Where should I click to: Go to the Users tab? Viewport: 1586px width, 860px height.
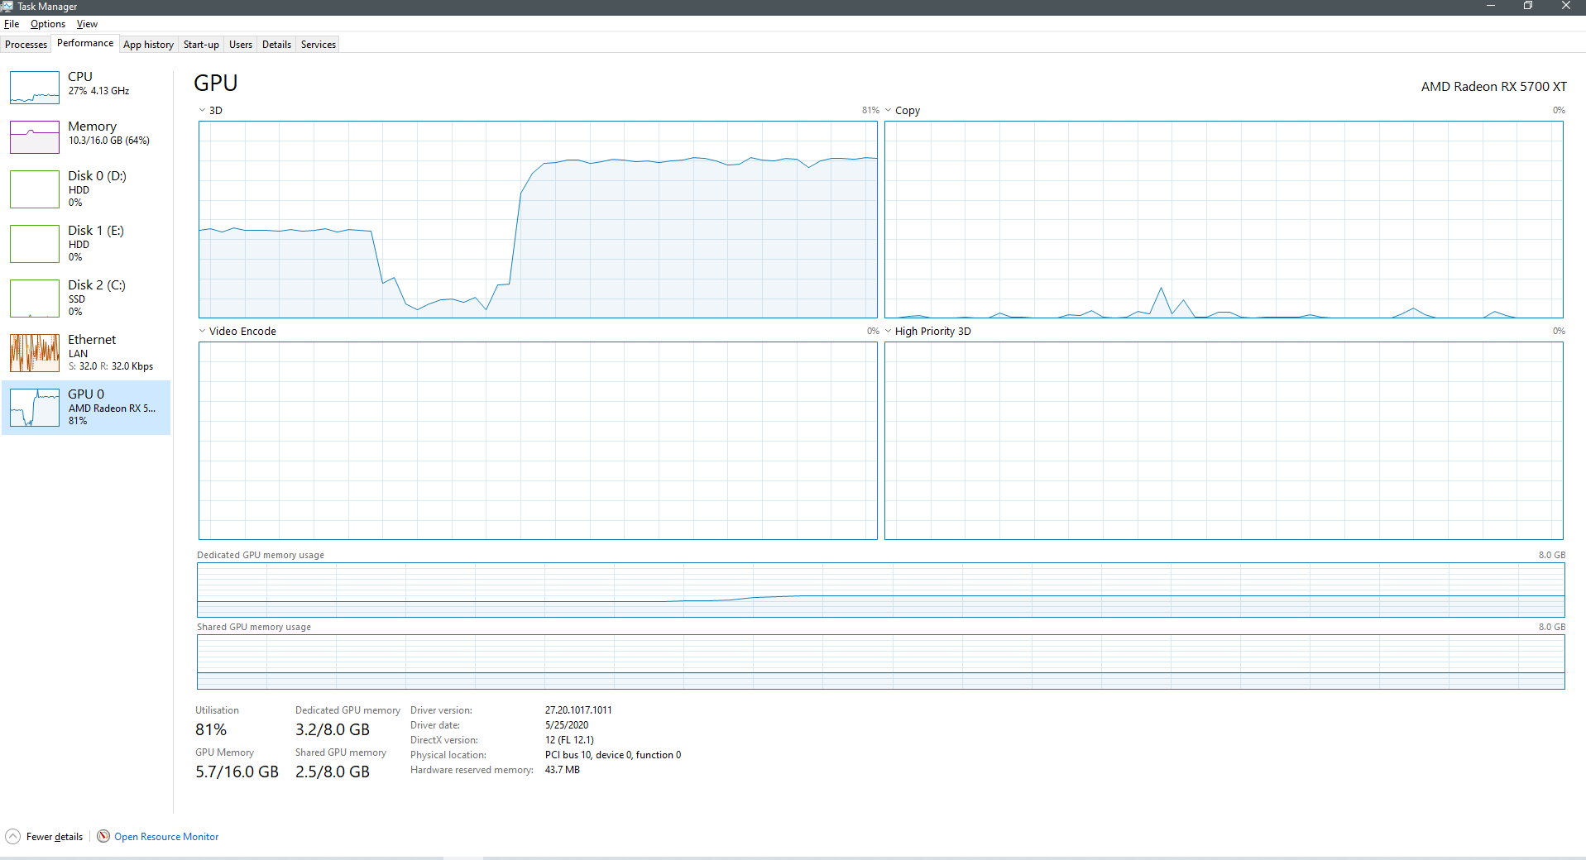point(241,45)
